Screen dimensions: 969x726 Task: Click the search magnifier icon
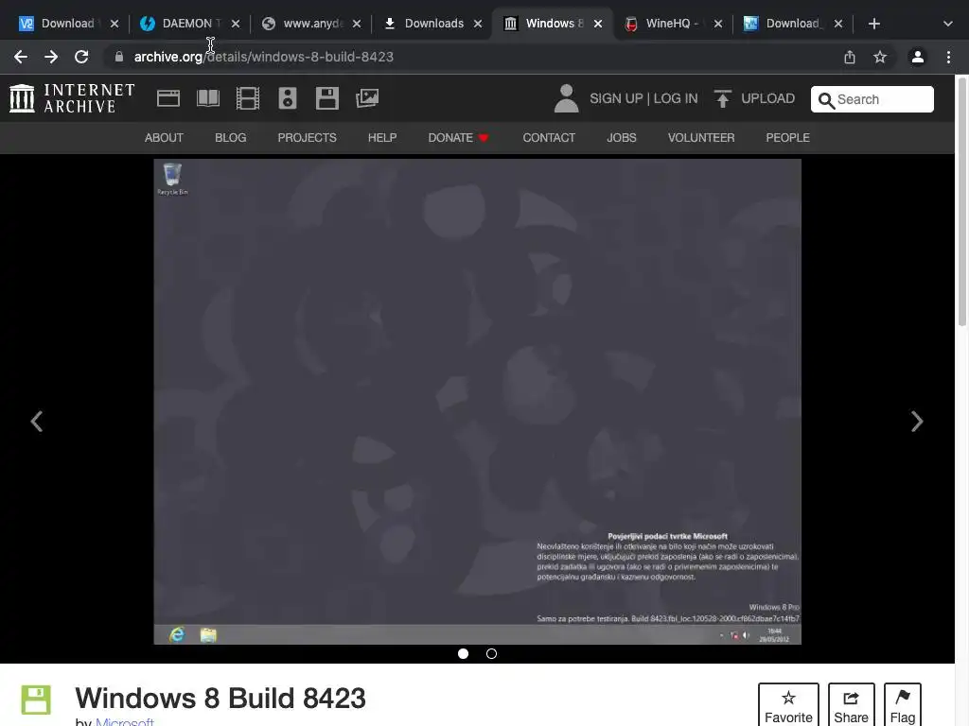pyautogui.click(x=826, y=100)
